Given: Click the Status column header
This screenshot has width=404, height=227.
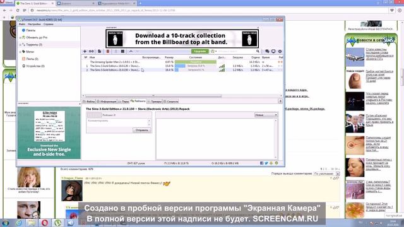Looking at the screenshot, I should pyautogui.click(x=196, y=57).
